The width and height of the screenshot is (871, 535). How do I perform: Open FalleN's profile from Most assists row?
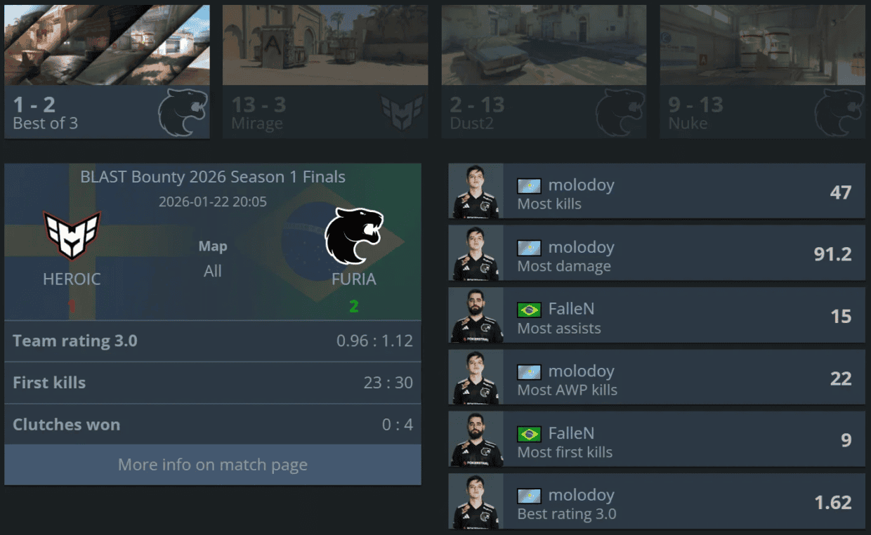[x=571, y=309]
